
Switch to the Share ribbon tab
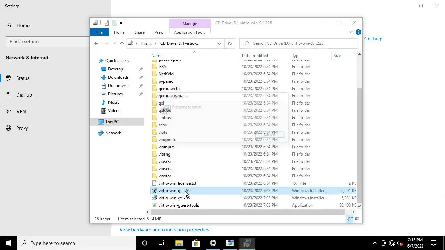pos(139,32)
